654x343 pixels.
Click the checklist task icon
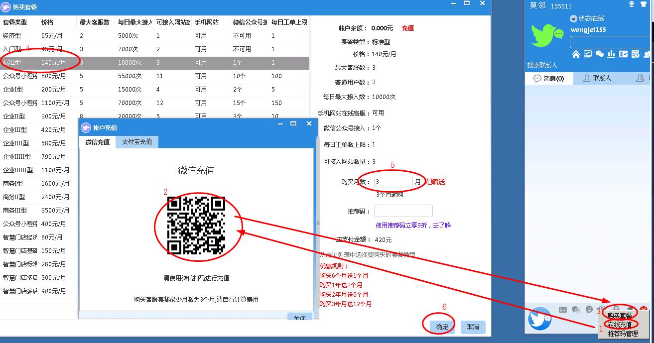[x=623, y=54]
